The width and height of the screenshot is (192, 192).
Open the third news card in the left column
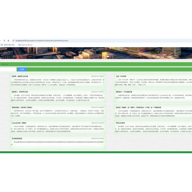pos(58,111)
